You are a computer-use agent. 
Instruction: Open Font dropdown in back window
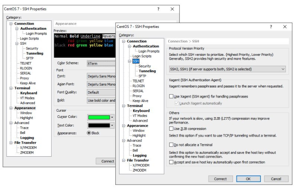(x=101, y=76)
